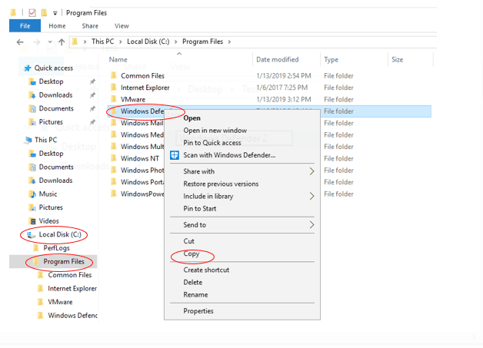Select Copy from the context menu
483x348 pixels.
pyautogui.click(x=192, y=254)
